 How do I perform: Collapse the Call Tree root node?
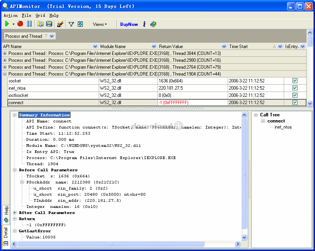[x=256, y=115]
